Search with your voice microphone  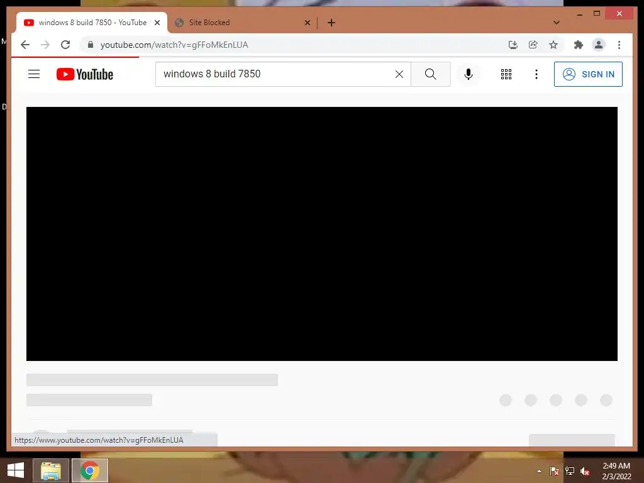468,74
